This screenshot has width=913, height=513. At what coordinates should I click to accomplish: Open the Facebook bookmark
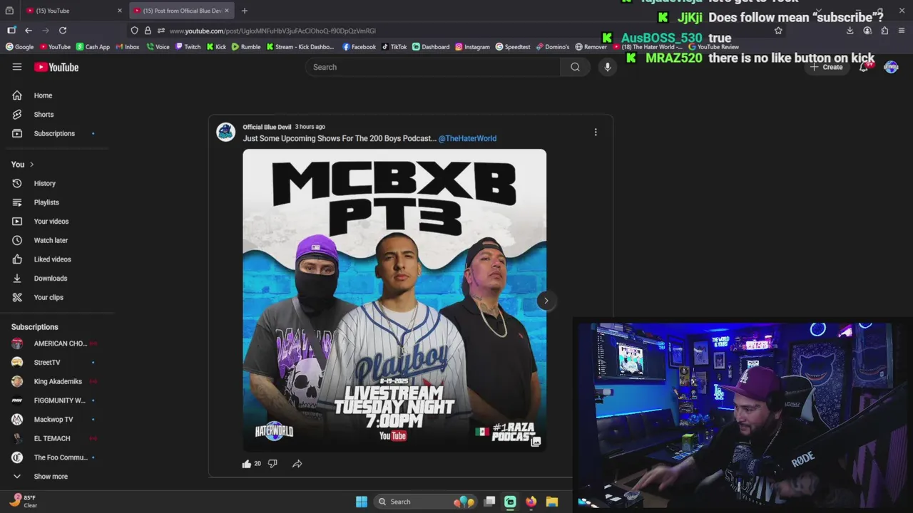point(359,47)
